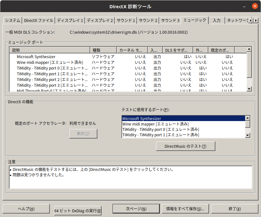Click the gm.dls collection path text

(x=129, y=32)
